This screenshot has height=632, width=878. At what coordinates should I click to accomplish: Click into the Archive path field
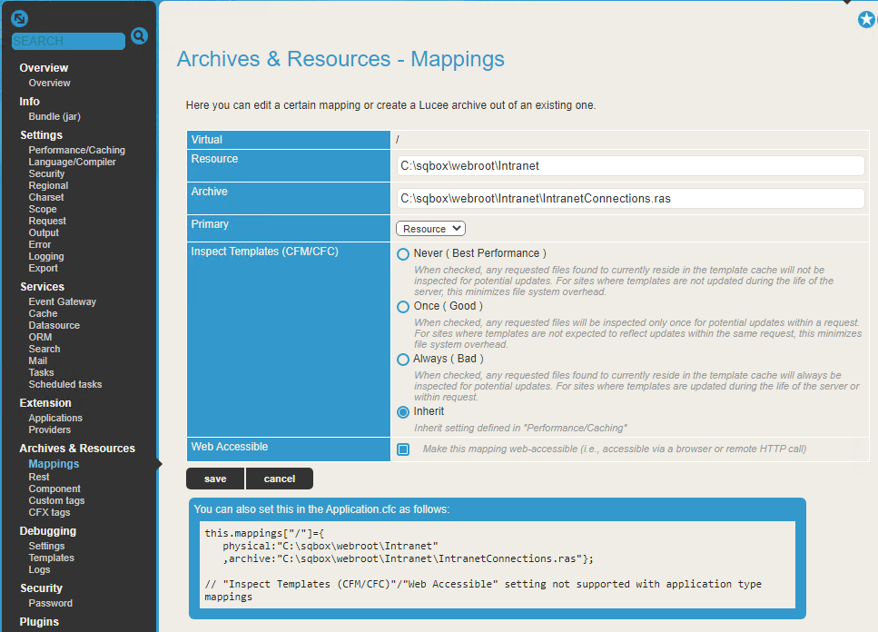click(630, 198)
